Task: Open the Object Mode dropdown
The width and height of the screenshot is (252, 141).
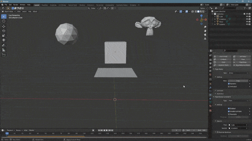Action: click(x=9, y=11)
